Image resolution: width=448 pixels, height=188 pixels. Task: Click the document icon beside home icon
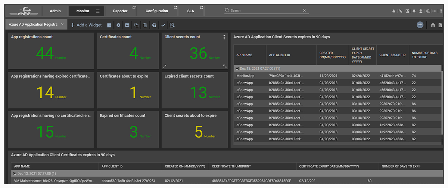tap(441, 25)
